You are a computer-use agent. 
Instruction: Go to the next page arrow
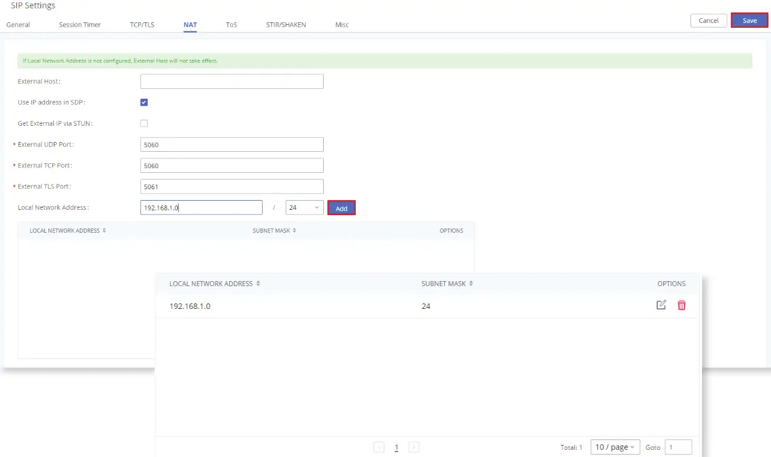tap(414, 447)
